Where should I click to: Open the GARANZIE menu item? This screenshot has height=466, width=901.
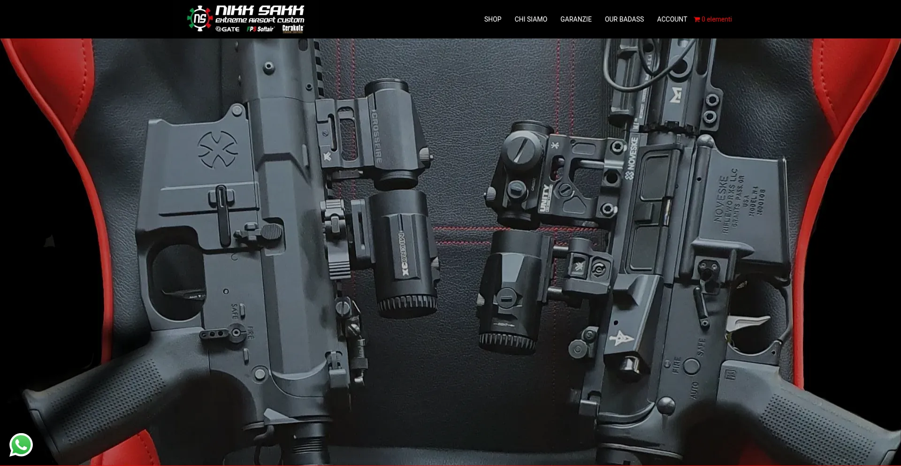[x=576, y=19]
